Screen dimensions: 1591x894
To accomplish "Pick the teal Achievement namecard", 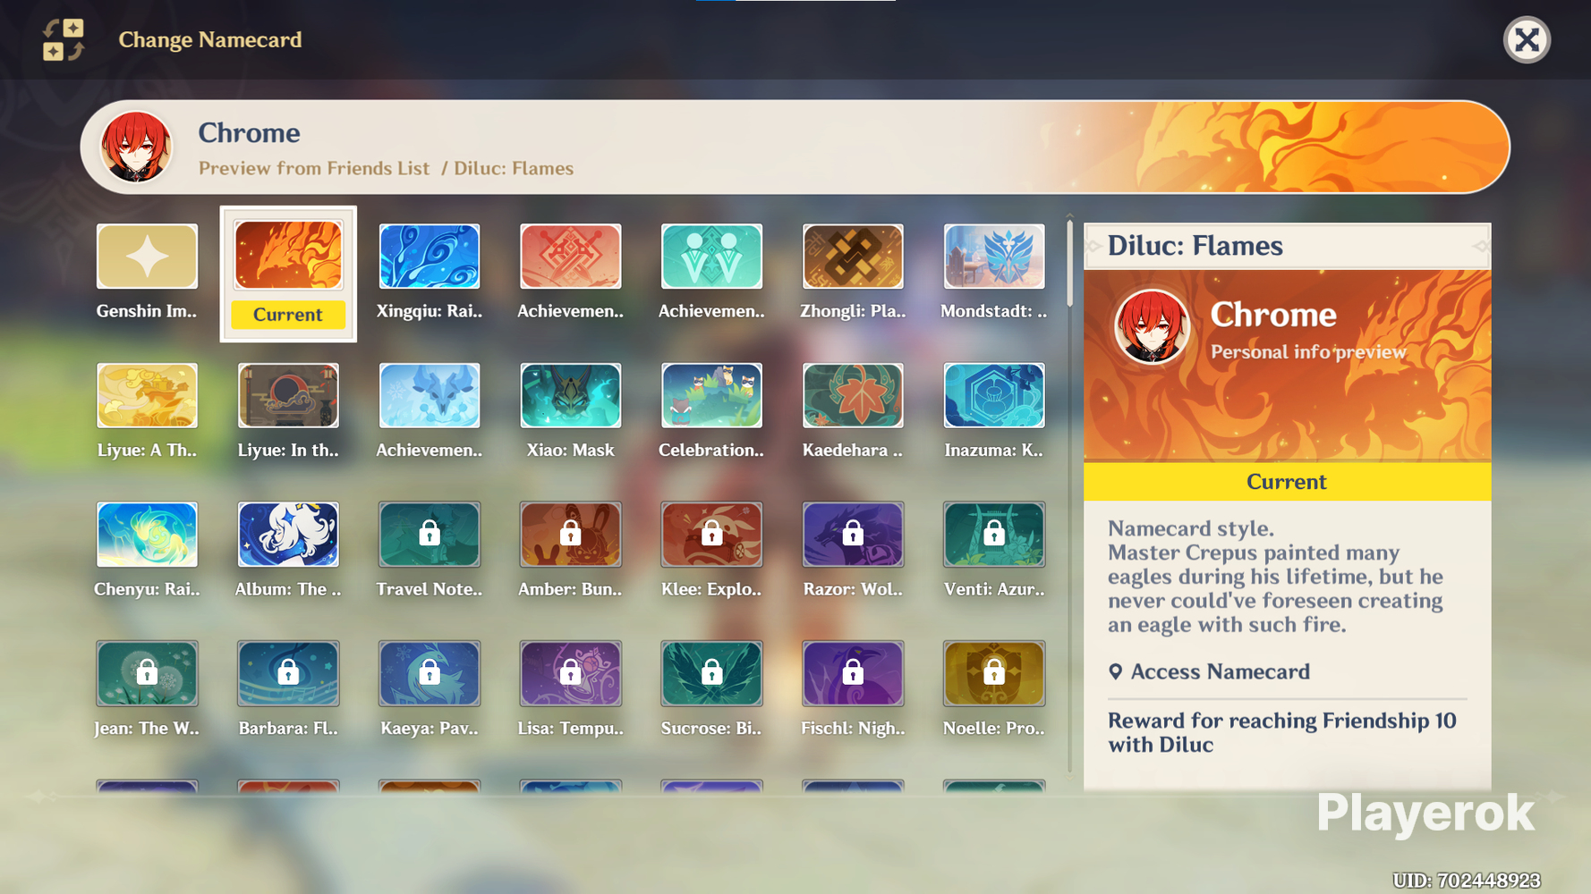I will pos(711,257).
